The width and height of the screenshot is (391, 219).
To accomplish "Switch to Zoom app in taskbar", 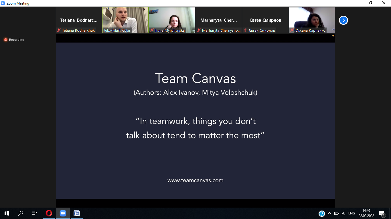I will coord(63,213).
